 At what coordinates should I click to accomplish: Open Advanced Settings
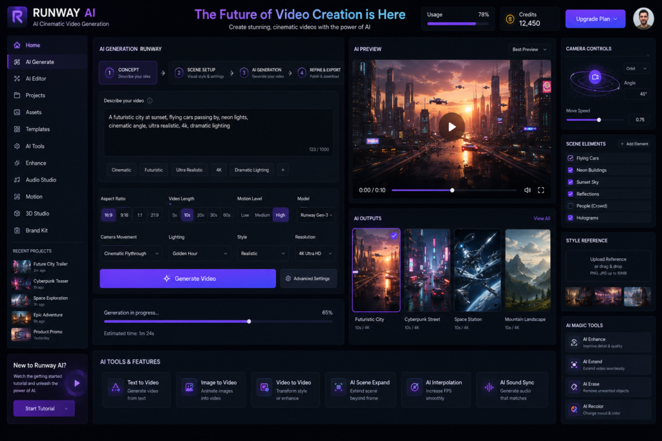308,279
